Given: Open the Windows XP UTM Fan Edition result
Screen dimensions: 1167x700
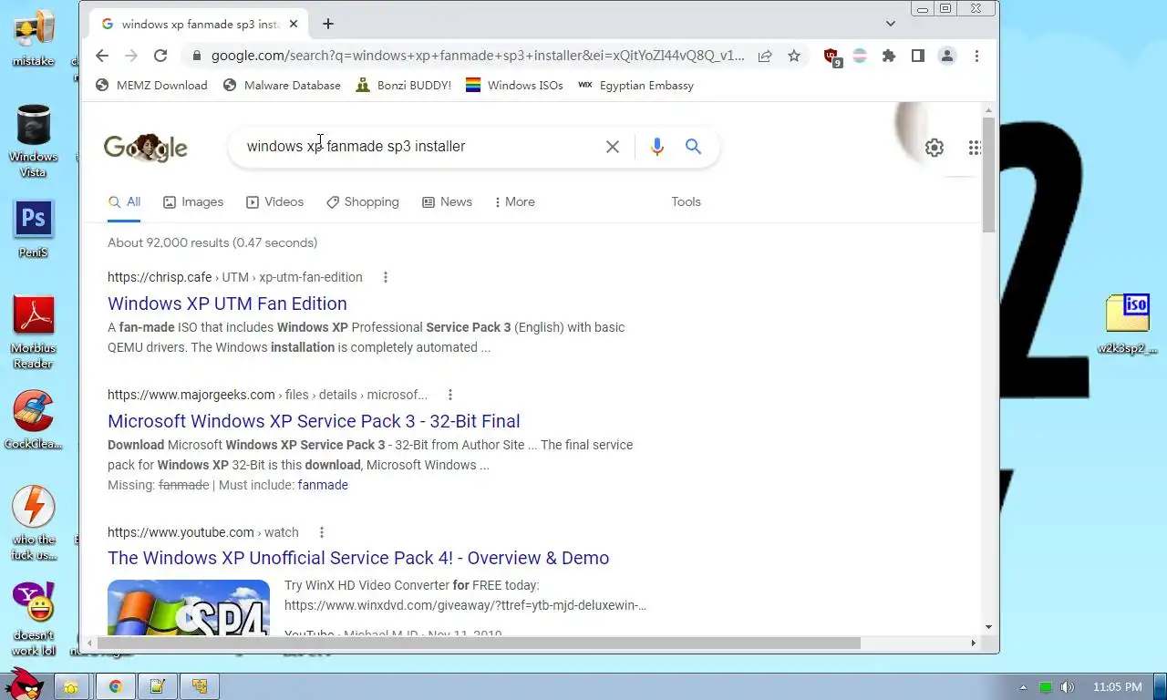Looking at the screenshot, I should pos(227,304).
